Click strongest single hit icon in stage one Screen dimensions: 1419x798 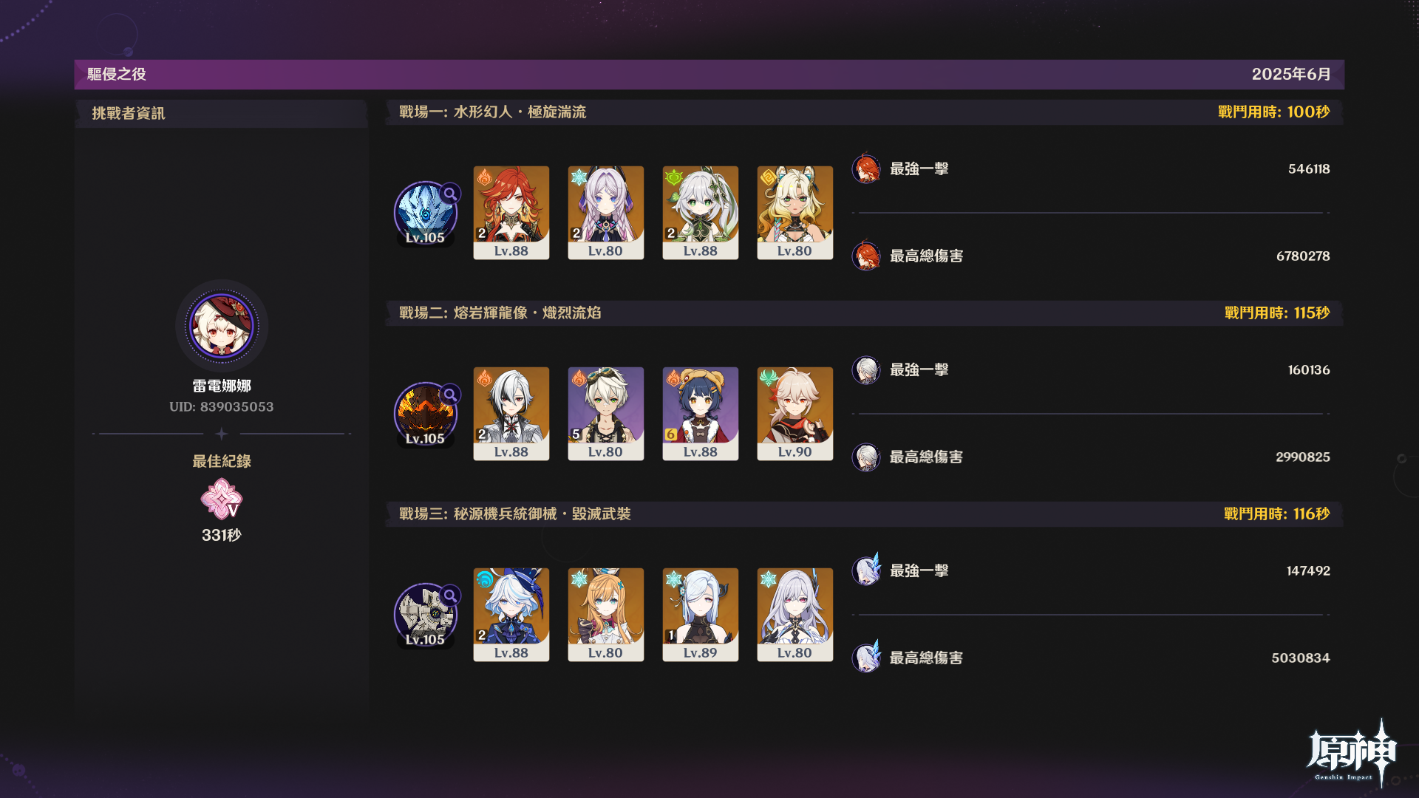click(x=866, y=168)
